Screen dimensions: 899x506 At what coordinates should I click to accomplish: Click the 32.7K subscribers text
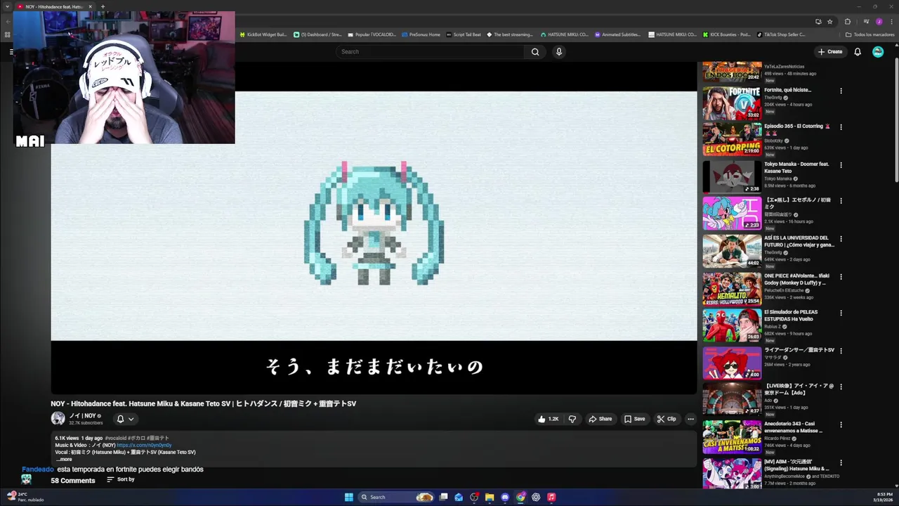[86, 423]
